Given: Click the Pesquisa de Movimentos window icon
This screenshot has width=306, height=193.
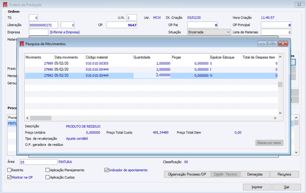Looking at the screenshot, I should [22, 44].
